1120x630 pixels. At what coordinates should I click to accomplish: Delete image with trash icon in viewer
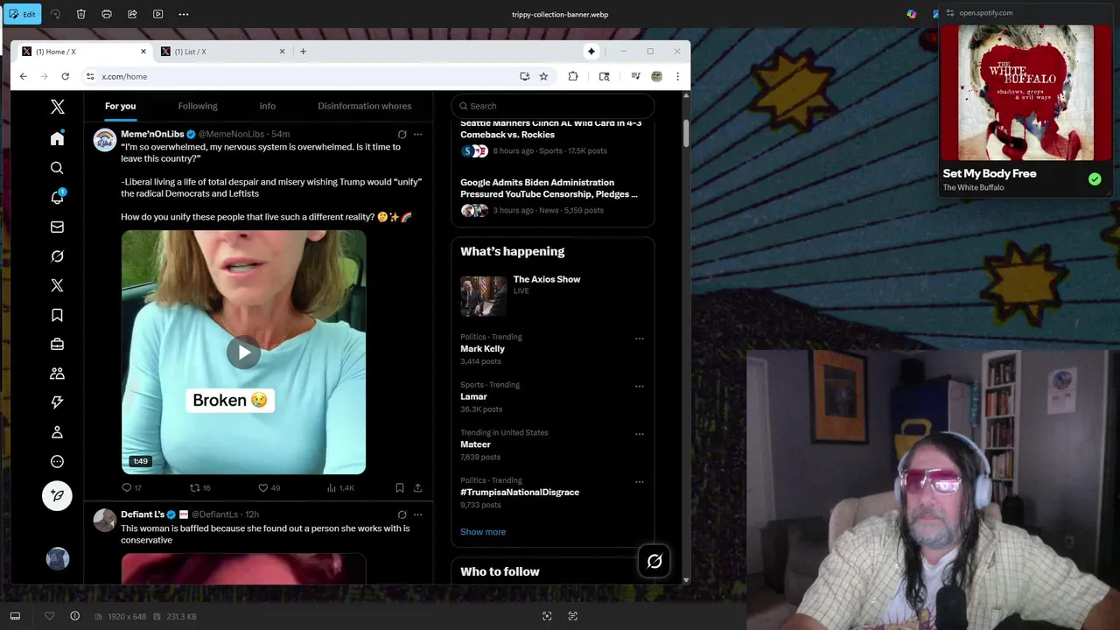(81, 14)
